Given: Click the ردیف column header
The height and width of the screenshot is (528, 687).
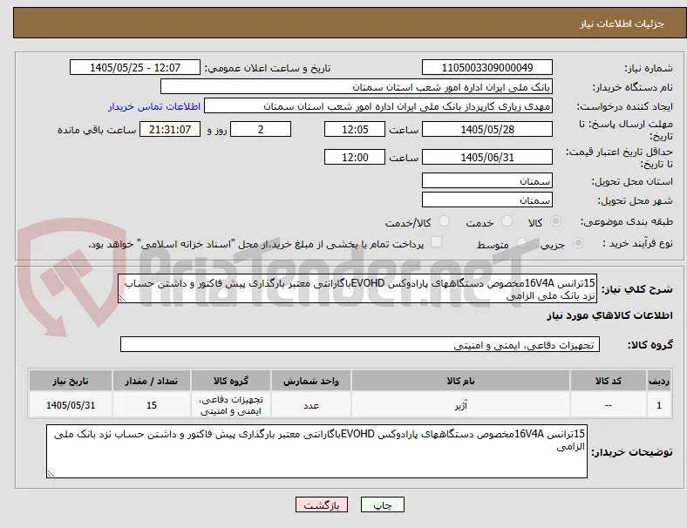Looking at the screenshot, I should click(659, 381).
